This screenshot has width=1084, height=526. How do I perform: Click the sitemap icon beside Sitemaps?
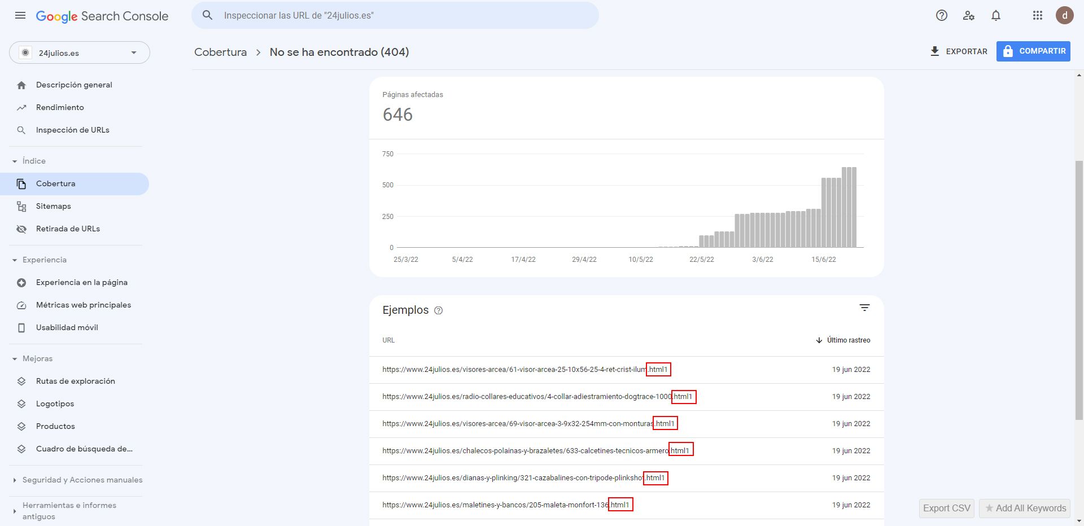coord(21,207)
